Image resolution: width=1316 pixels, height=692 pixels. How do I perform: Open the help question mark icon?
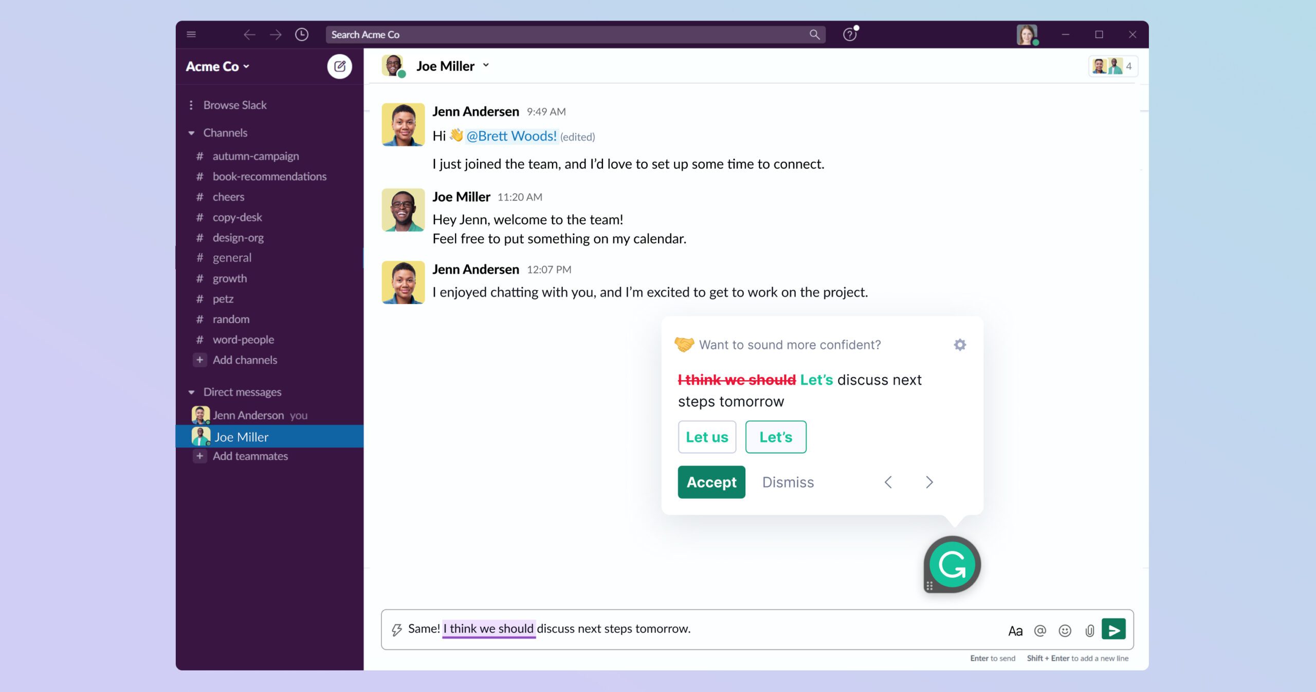849,34
